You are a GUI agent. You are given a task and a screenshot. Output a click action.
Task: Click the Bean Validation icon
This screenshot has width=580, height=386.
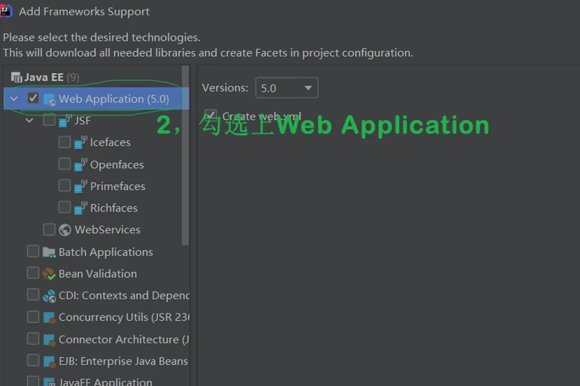point(49,274)
